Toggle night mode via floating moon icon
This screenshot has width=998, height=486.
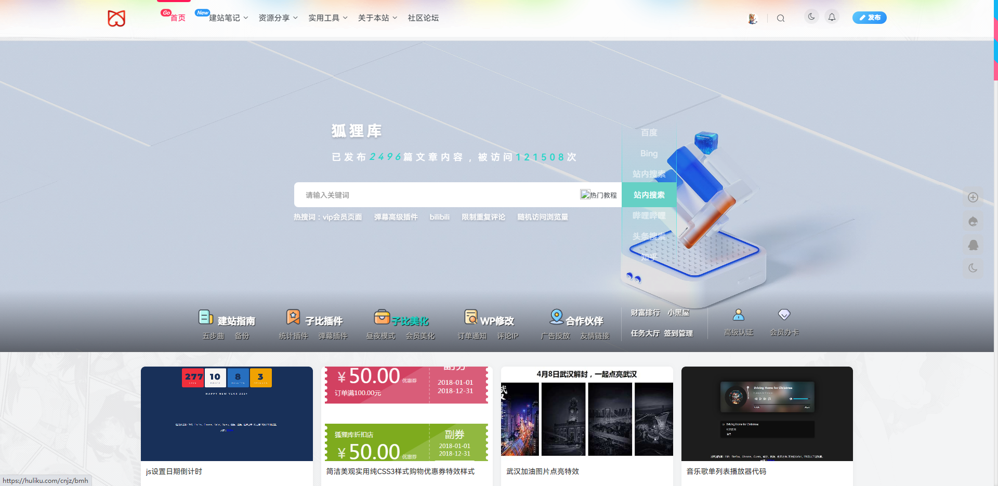(x=973, y=268)
